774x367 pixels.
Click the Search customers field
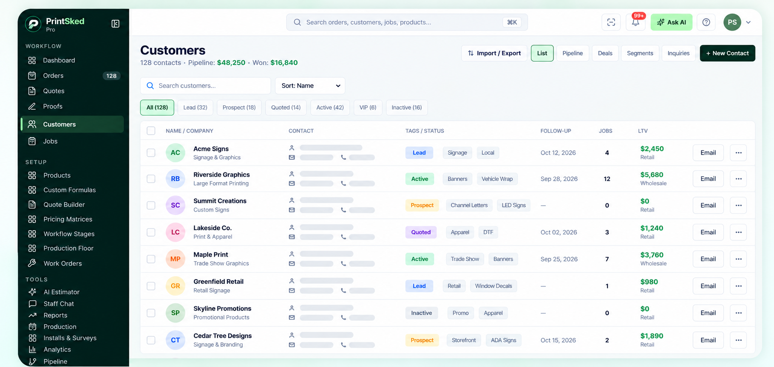206,86
